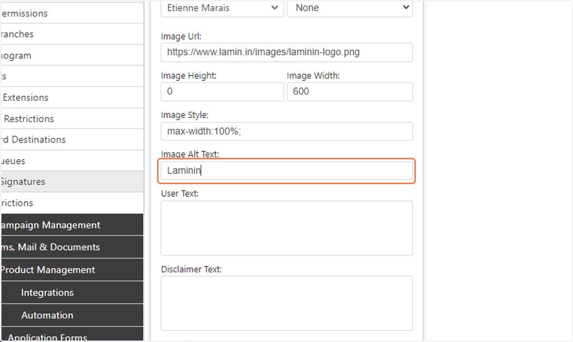The image size is (573, 342).
Task: Expand the Product Management section
Action: pyautogui.click(x=72, y=270)
